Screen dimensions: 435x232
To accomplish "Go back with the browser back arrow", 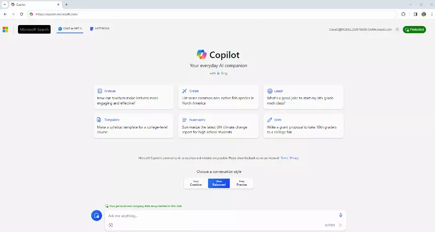I will point(5,14).
